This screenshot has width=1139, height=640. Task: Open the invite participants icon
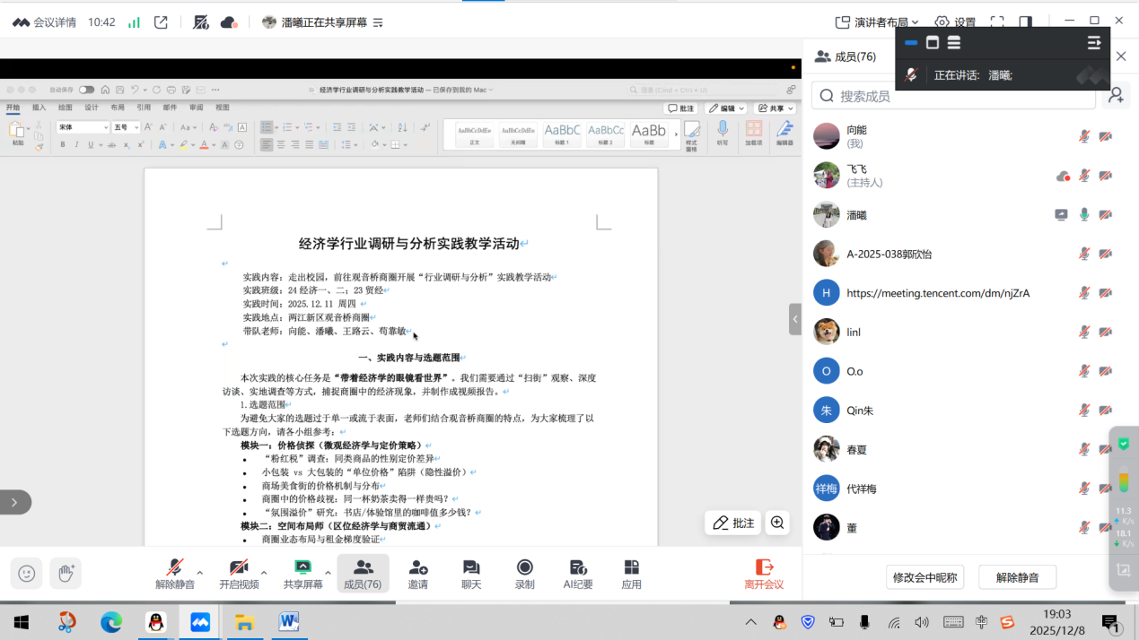tap(417, 574)
